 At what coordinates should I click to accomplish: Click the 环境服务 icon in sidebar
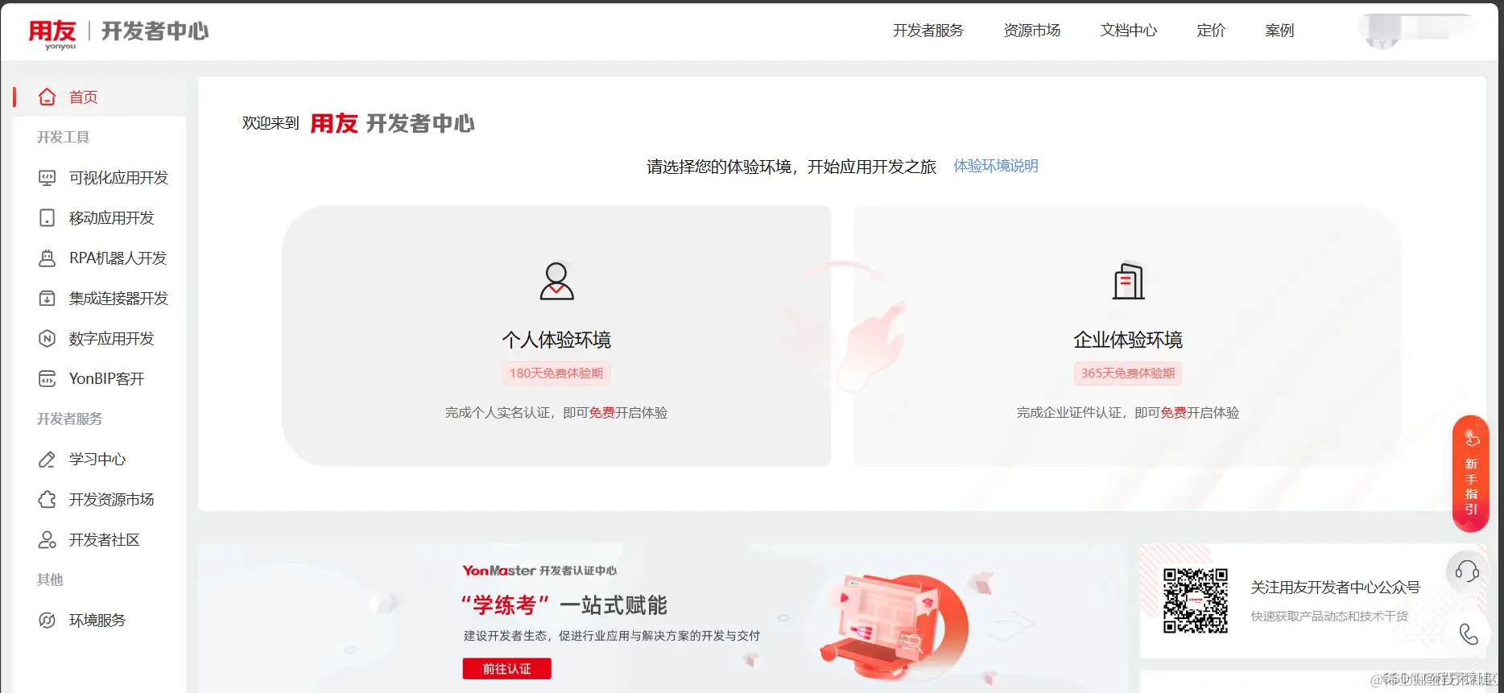coord(48,621)
